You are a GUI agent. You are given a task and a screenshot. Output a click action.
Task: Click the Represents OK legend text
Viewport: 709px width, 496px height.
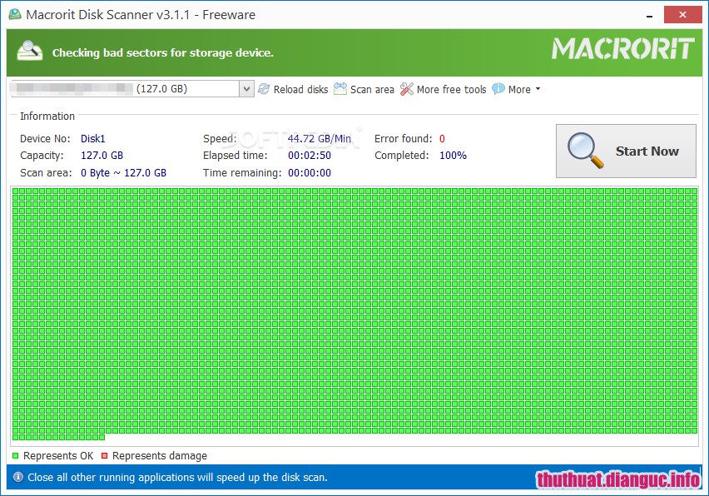pos(58,456)
